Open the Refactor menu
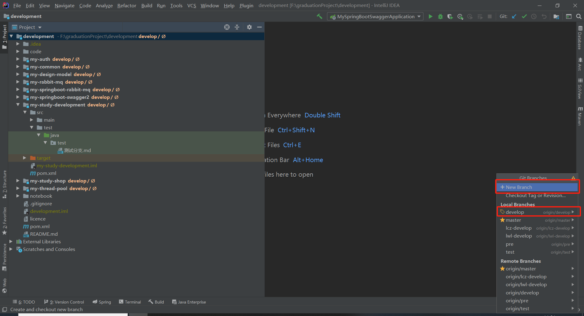The height and width of the screenshot is (316, 584). tap(127, 5)
